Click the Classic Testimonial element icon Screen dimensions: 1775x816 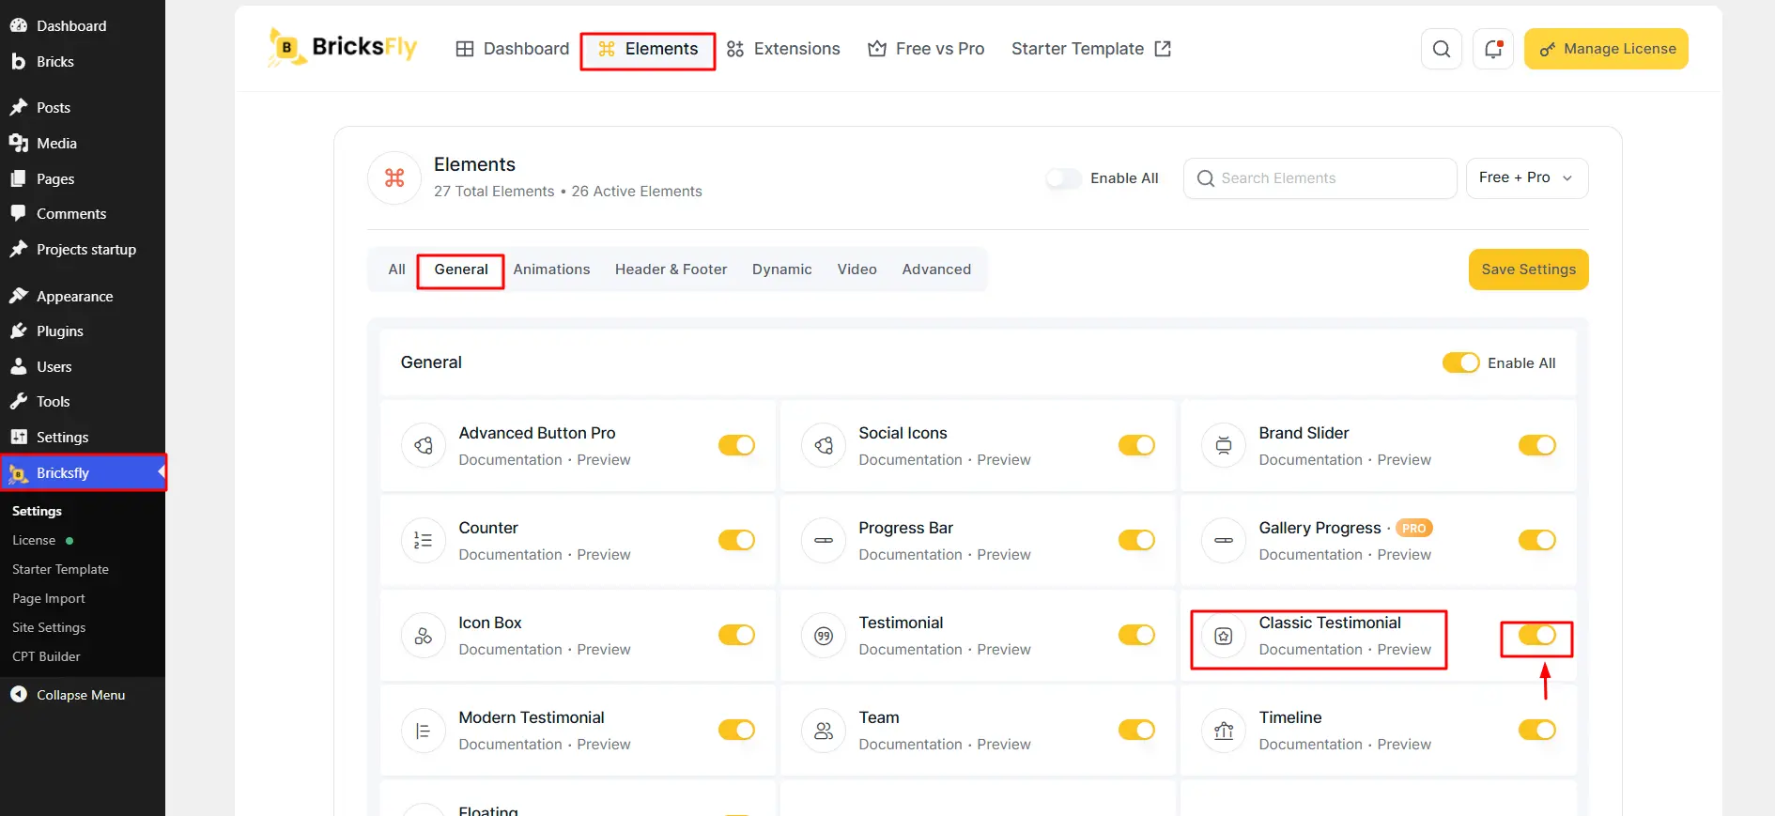click(1224, 636)
